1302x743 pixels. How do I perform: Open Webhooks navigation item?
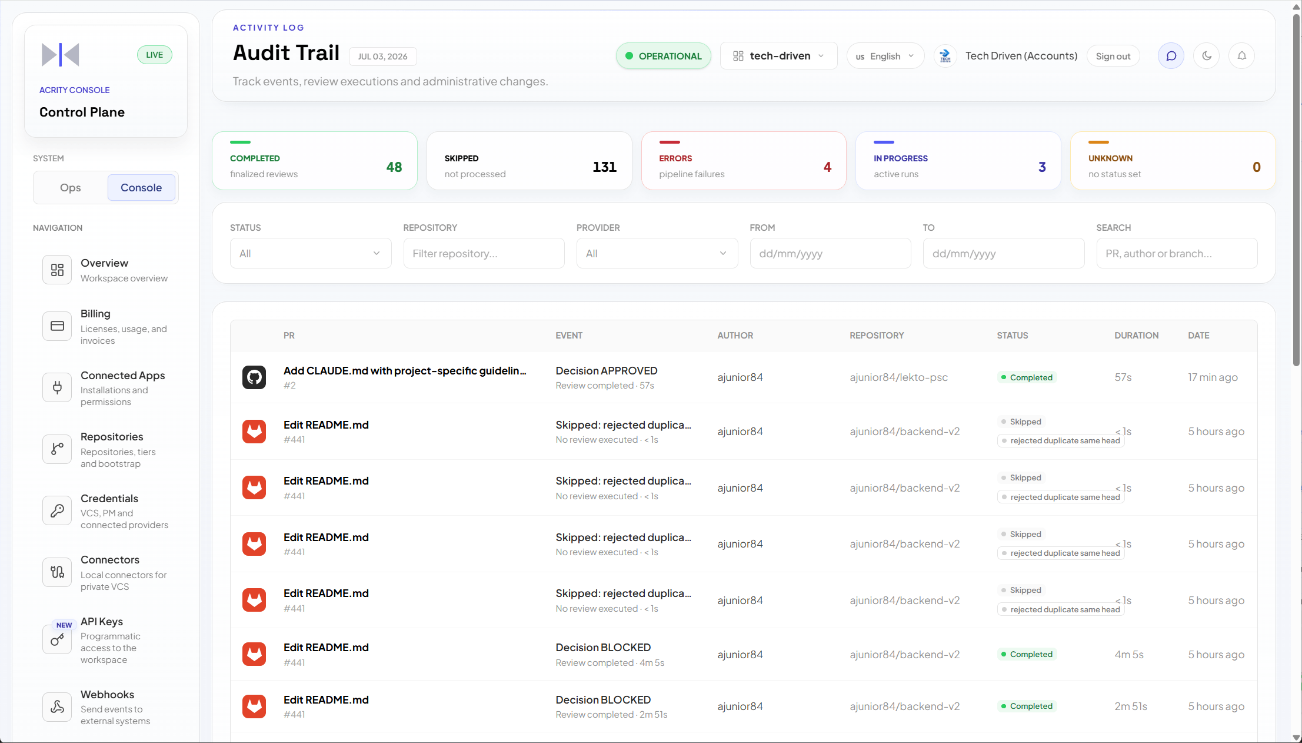pos(106,707)
